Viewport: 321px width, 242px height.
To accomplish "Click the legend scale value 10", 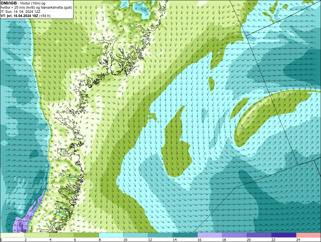I will point(125,240).
